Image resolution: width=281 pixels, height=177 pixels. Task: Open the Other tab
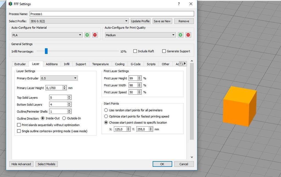[x=165, y=64]
